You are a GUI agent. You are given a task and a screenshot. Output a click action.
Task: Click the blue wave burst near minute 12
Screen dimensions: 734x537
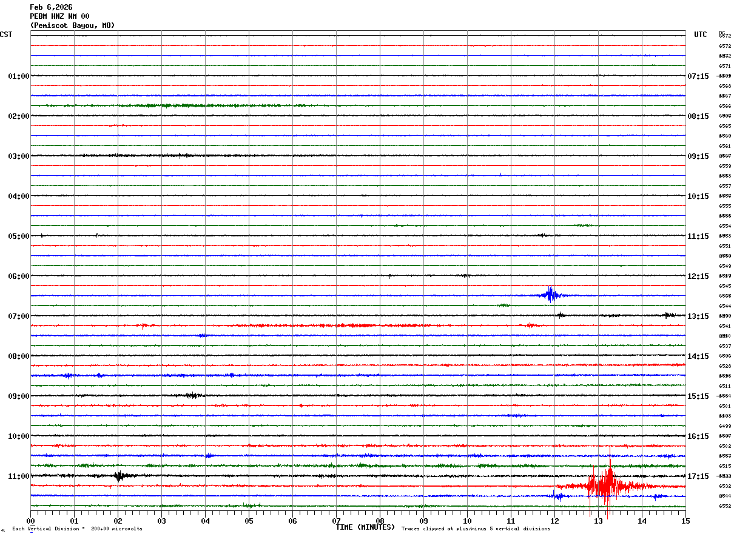[550, 295]
